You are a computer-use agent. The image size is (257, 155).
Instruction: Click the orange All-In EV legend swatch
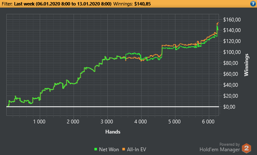[x=123, y=149]
